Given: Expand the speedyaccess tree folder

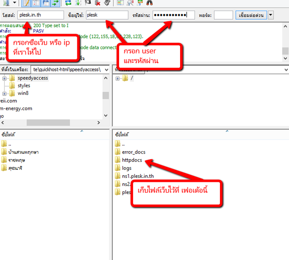Looking at the screenshot, I should (4, 78).
